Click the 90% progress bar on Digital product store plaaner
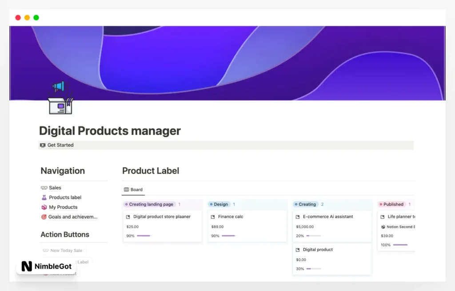This screenshot has width=455, height=291. click(144, 236)
